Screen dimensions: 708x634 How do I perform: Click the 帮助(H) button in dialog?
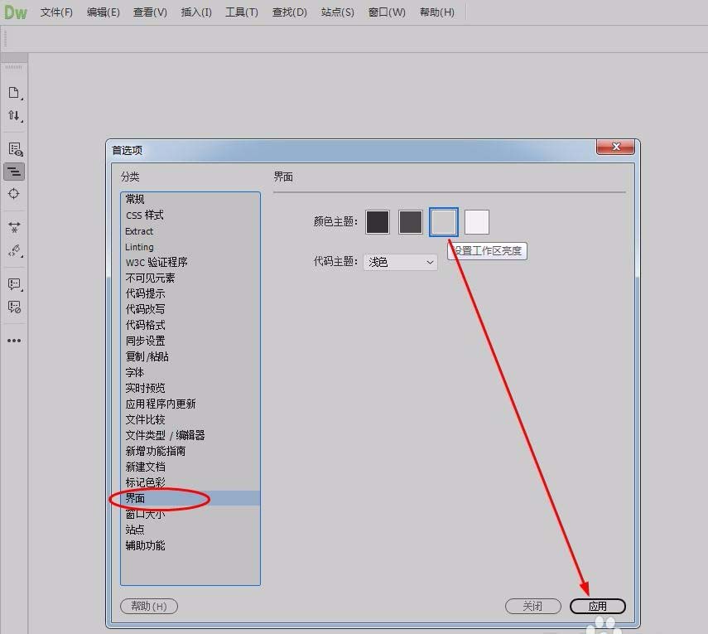pyautogui.click(x=149, y=606)
